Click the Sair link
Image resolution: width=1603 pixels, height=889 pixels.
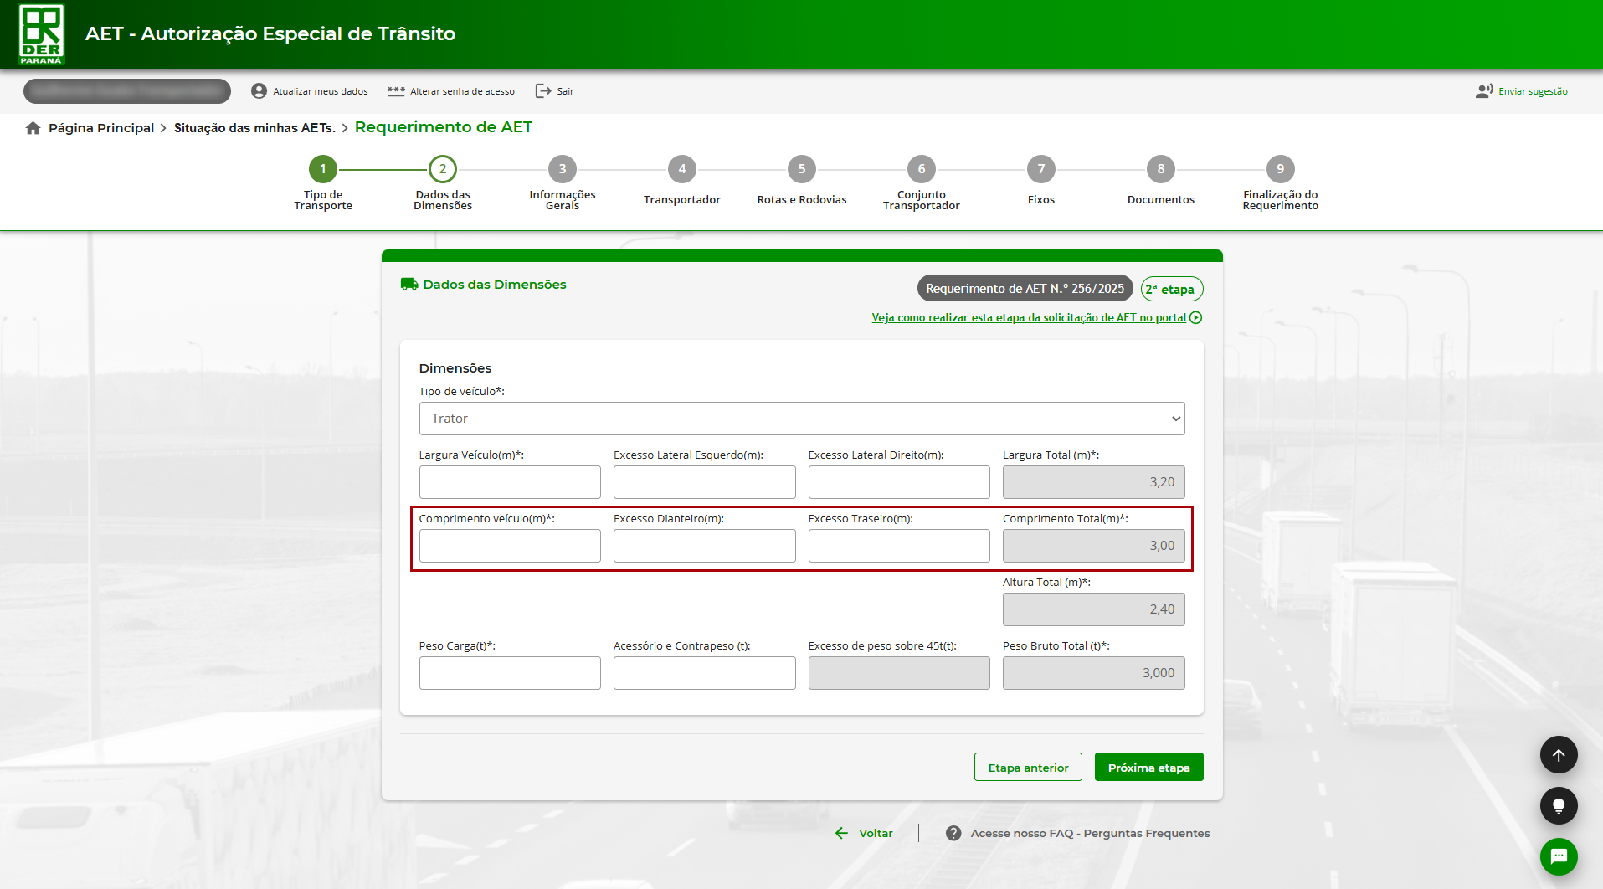566,91
